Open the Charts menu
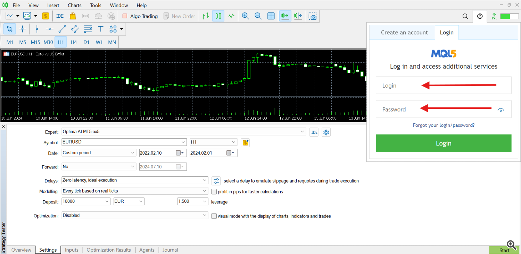This screenshot has width=521, height=254. pyautogui.click(x=75, y=5)
